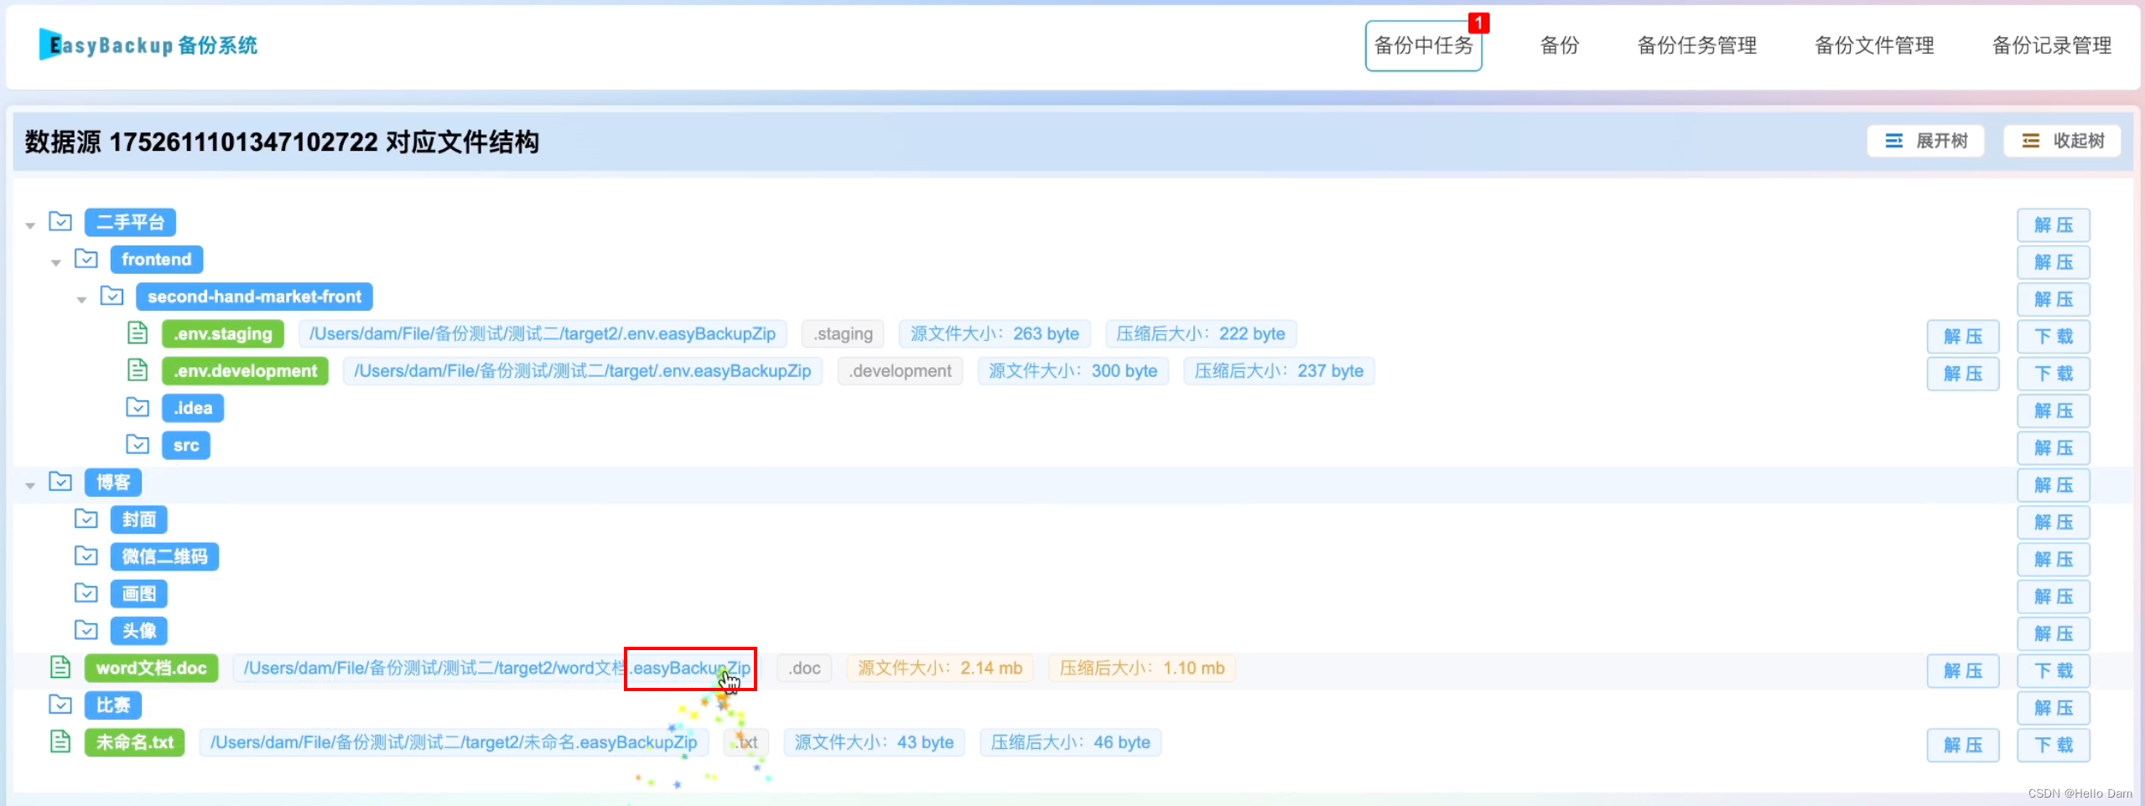Click the 压缩后大小: 46 byte tag

click(x=1071, y=742)
